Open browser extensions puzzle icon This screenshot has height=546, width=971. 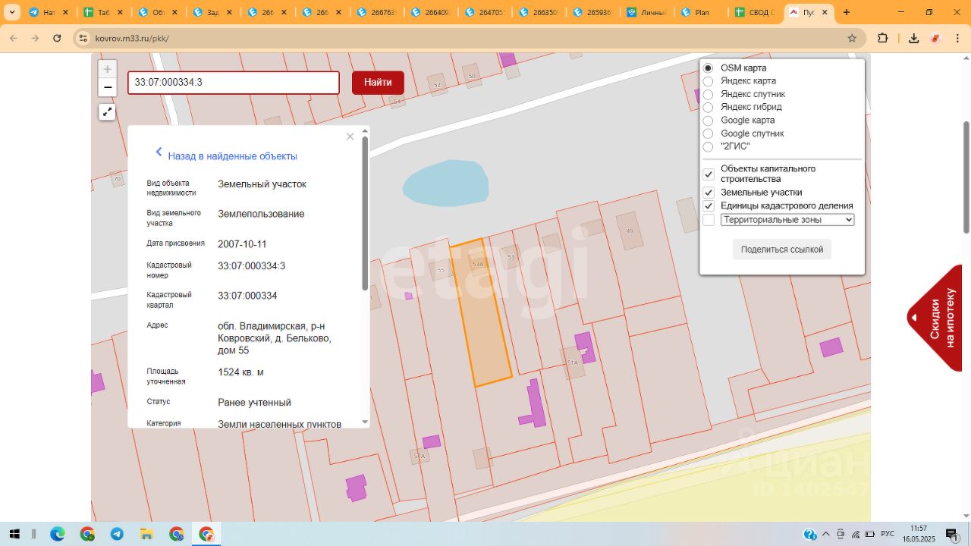[x=882, y=38]
